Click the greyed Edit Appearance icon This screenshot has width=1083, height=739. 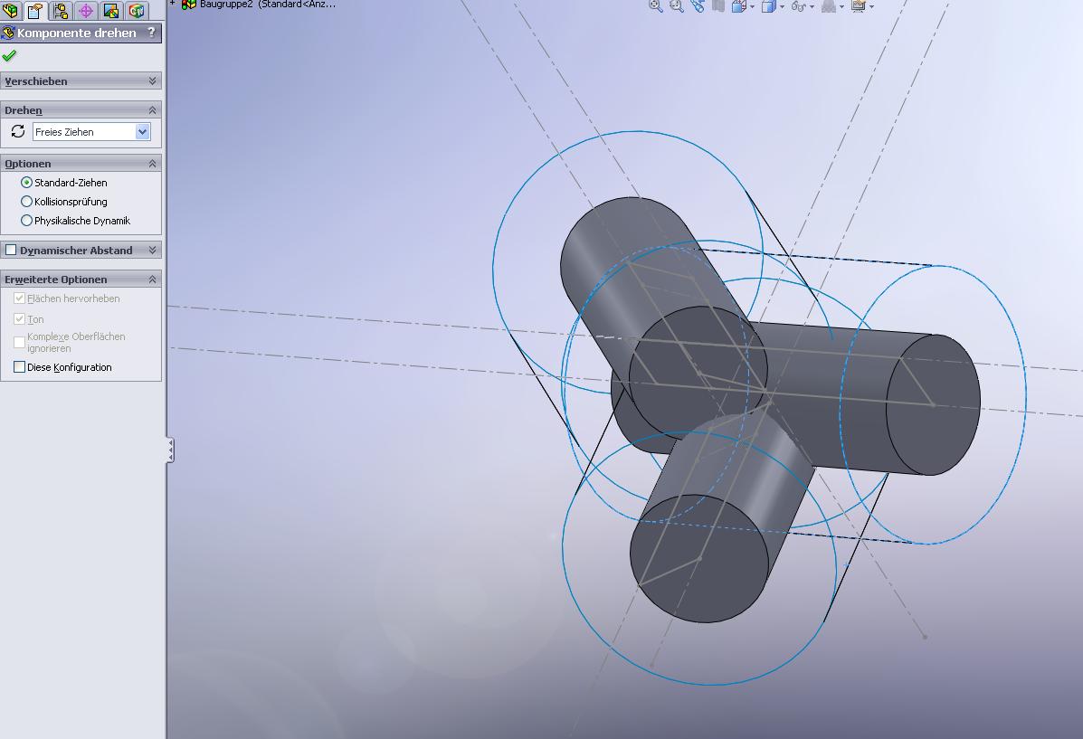(x=829, y=6)
